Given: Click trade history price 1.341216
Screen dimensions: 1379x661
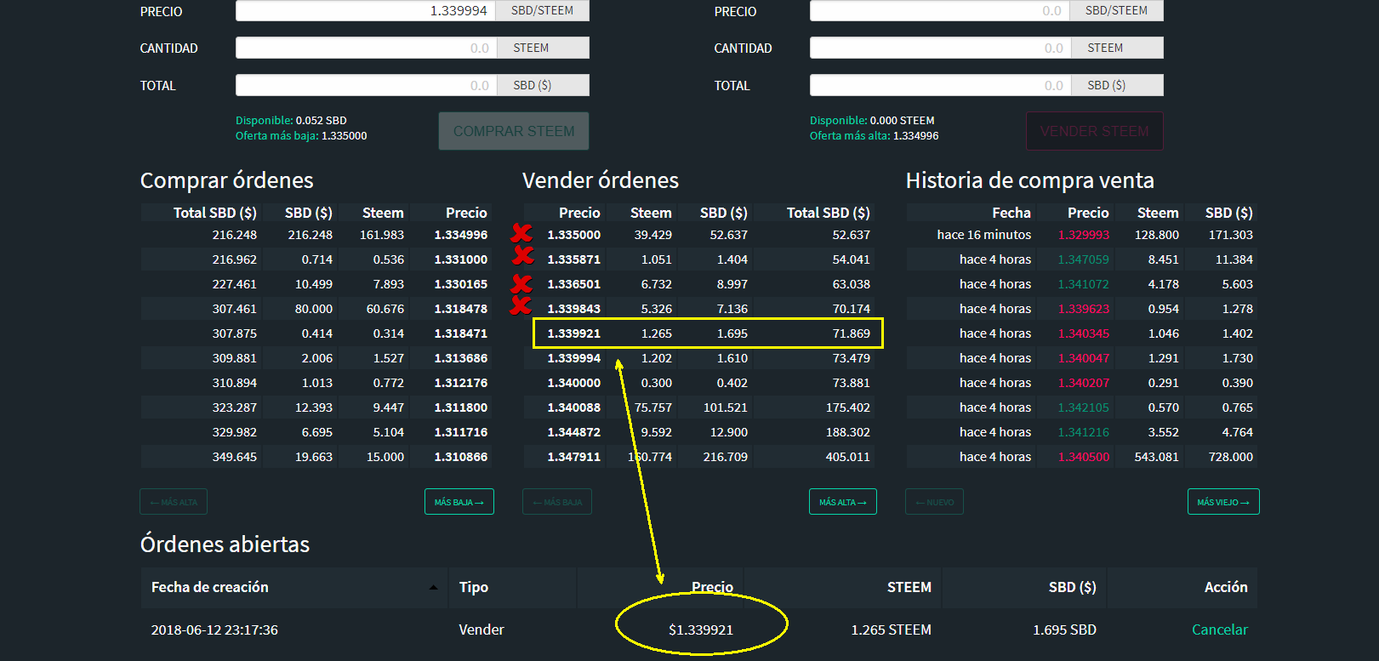Looking at the screenshot, I should tap(1084, 433).
